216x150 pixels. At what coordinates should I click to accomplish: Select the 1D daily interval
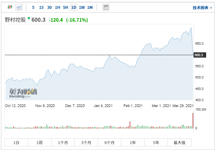tap(74, 7)
